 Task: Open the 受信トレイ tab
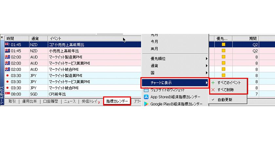pos(89,101)
